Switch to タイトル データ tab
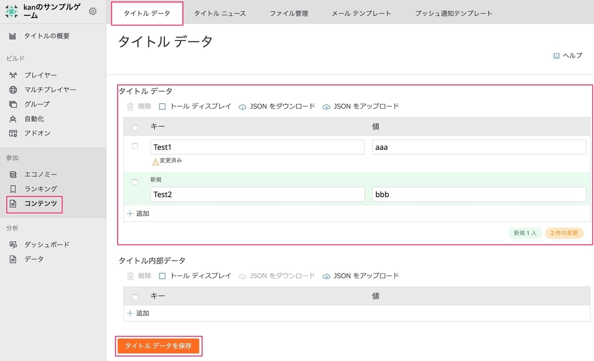The width and height of the screenshot is (594, 361). (147, 13)
